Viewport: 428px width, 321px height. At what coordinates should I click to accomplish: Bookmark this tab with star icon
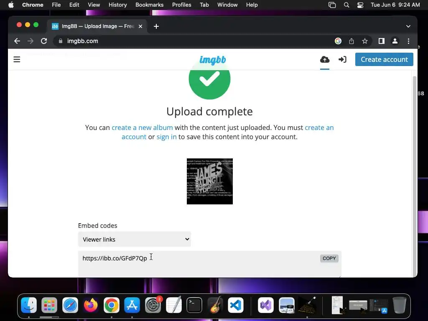(364, 41)
